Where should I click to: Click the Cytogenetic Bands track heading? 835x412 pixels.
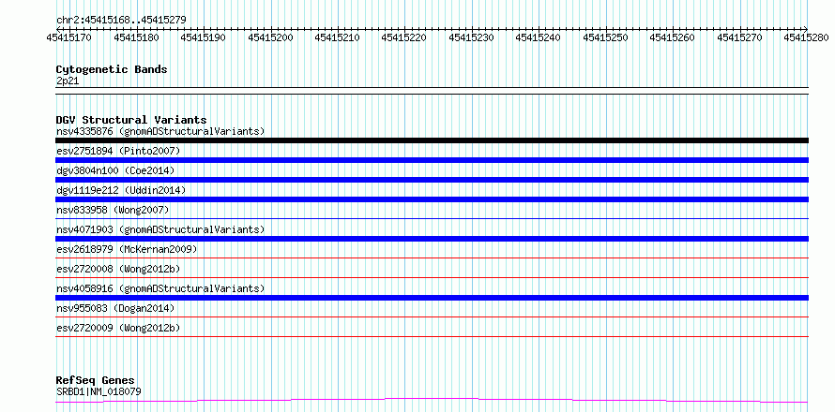(x=112, y=69)
